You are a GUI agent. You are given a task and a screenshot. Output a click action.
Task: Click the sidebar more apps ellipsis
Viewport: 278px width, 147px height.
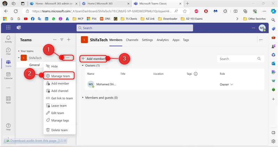(x=8, y=88)
